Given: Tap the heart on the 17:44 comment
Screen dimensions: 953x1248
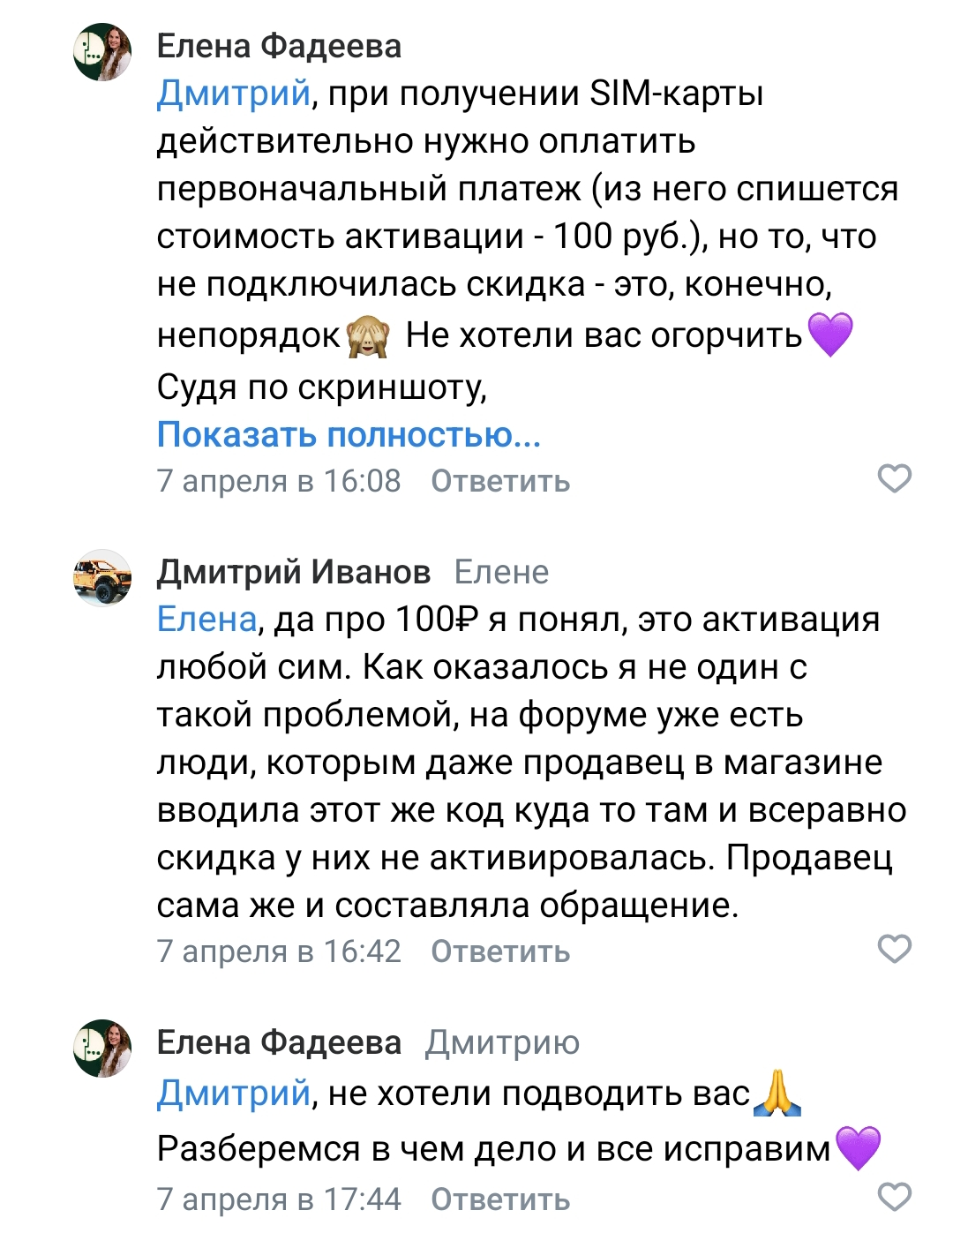Looking at the screenshot, I should [x=894, y=1197].
